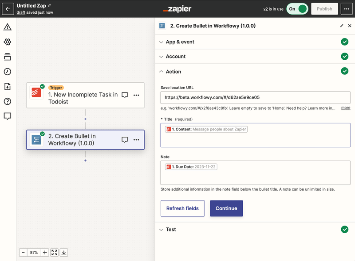This screenshot has width=355, height=261.
Task: Open the options menu on the Workflowy step
Action: pyautogui.click(x=136, y=139)
